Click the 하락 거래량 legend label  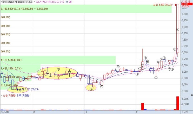[x=23, y=96]
